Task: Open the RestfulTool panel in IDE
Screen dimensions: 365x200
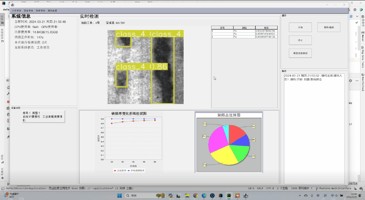Action: point(363,82)
